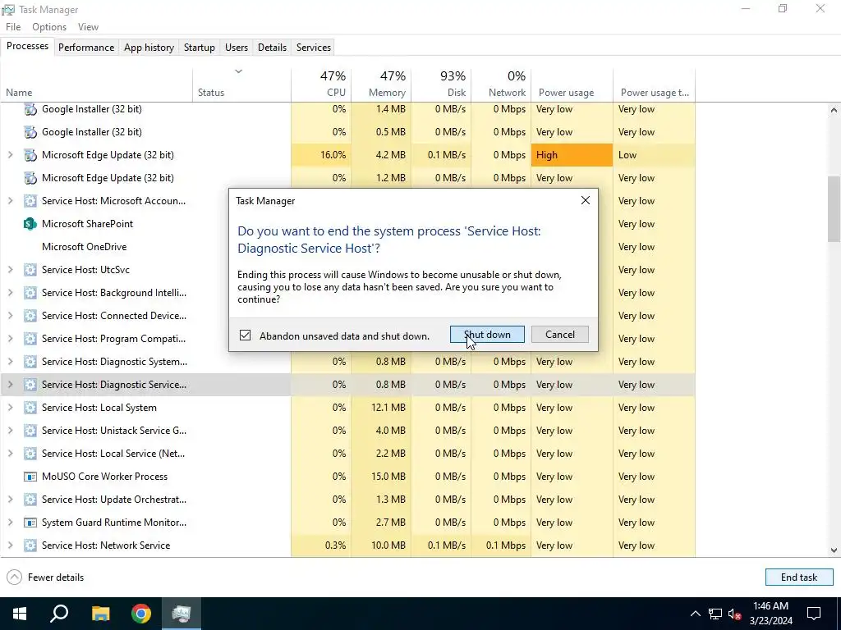
Task: Expand Microsoft Edge Update (32 bit) group
Action: (10, 155)
